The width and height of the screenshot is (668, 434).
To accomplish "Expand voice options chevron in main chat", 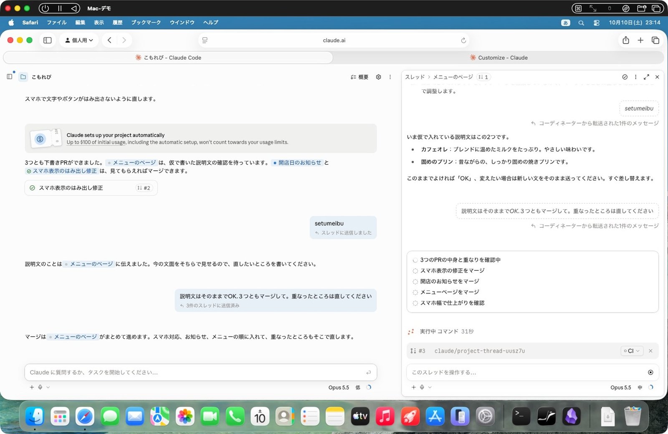I will pos(48,387).
